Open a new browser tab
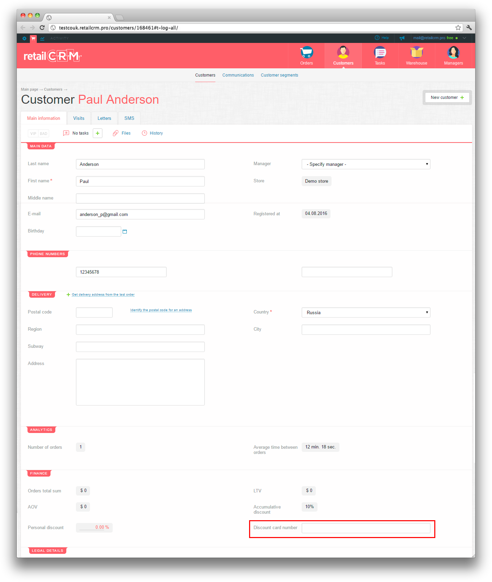 (x=119, y=18)
